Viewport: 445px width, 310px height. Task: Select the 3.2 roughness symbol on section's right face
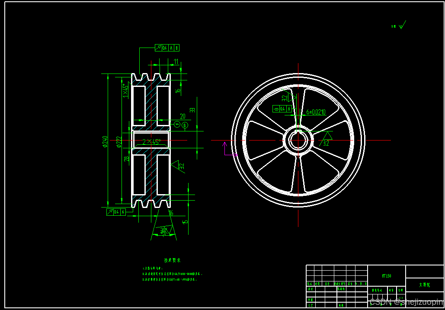point(178,166)
